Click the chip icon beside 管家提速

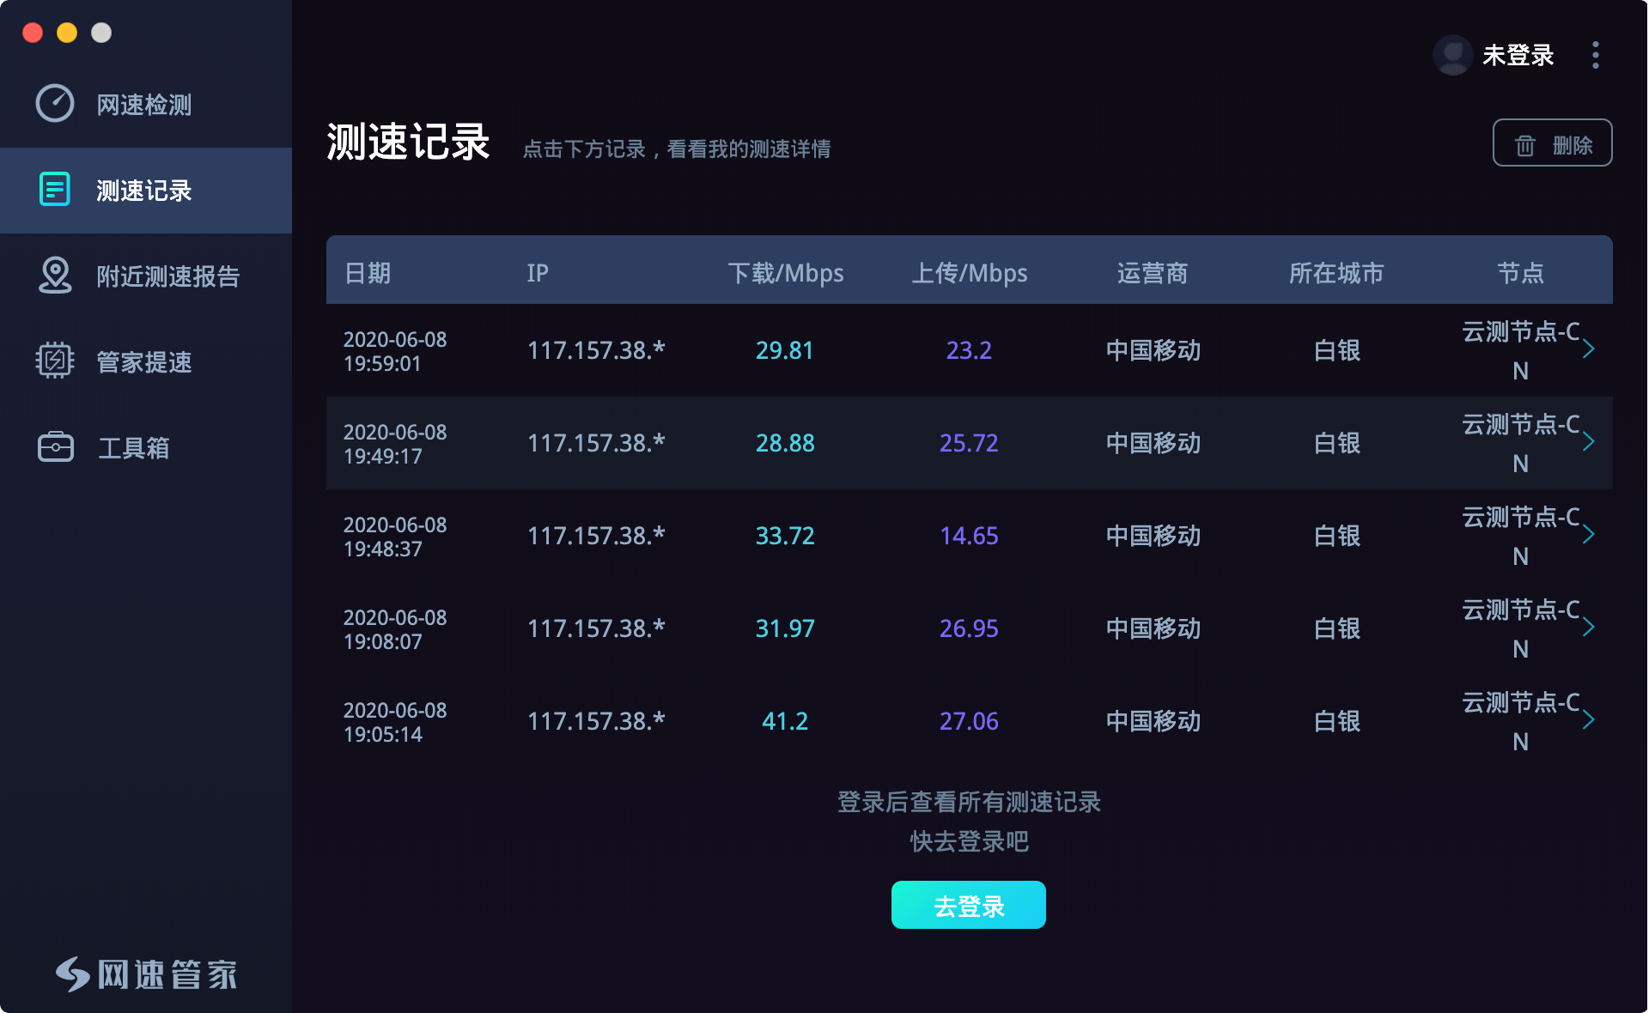(54, 361)
